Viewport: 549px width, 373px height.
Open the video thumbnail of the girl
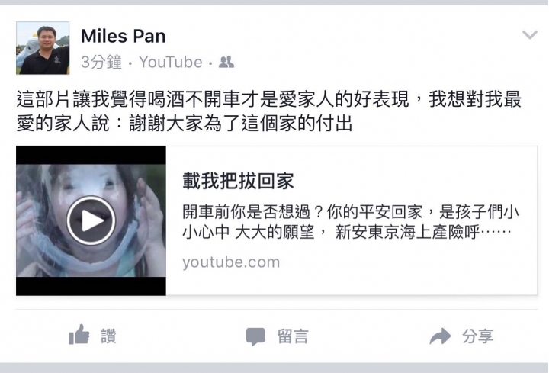pyautogui.click(x=91, y=220)
